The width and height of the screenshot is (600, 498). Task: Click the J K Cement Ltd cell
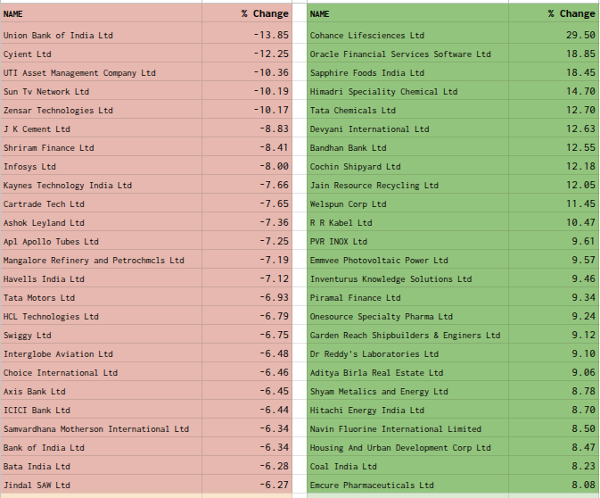[x=101, y=129]
